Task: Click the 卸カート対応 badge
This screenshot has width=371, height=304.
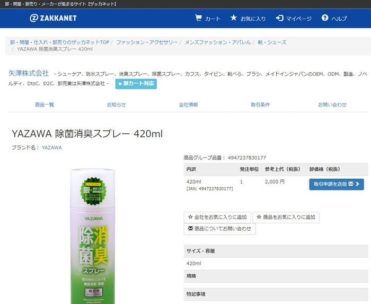Action: (136, 84)
